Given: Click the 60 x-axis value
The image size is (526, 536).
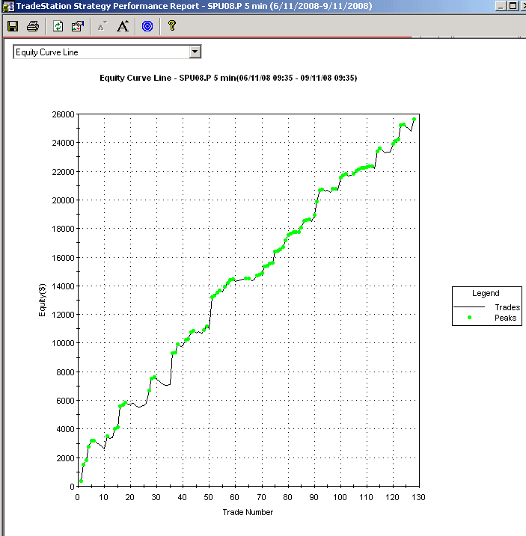Looking at the screenshot, I should point(234,497).
